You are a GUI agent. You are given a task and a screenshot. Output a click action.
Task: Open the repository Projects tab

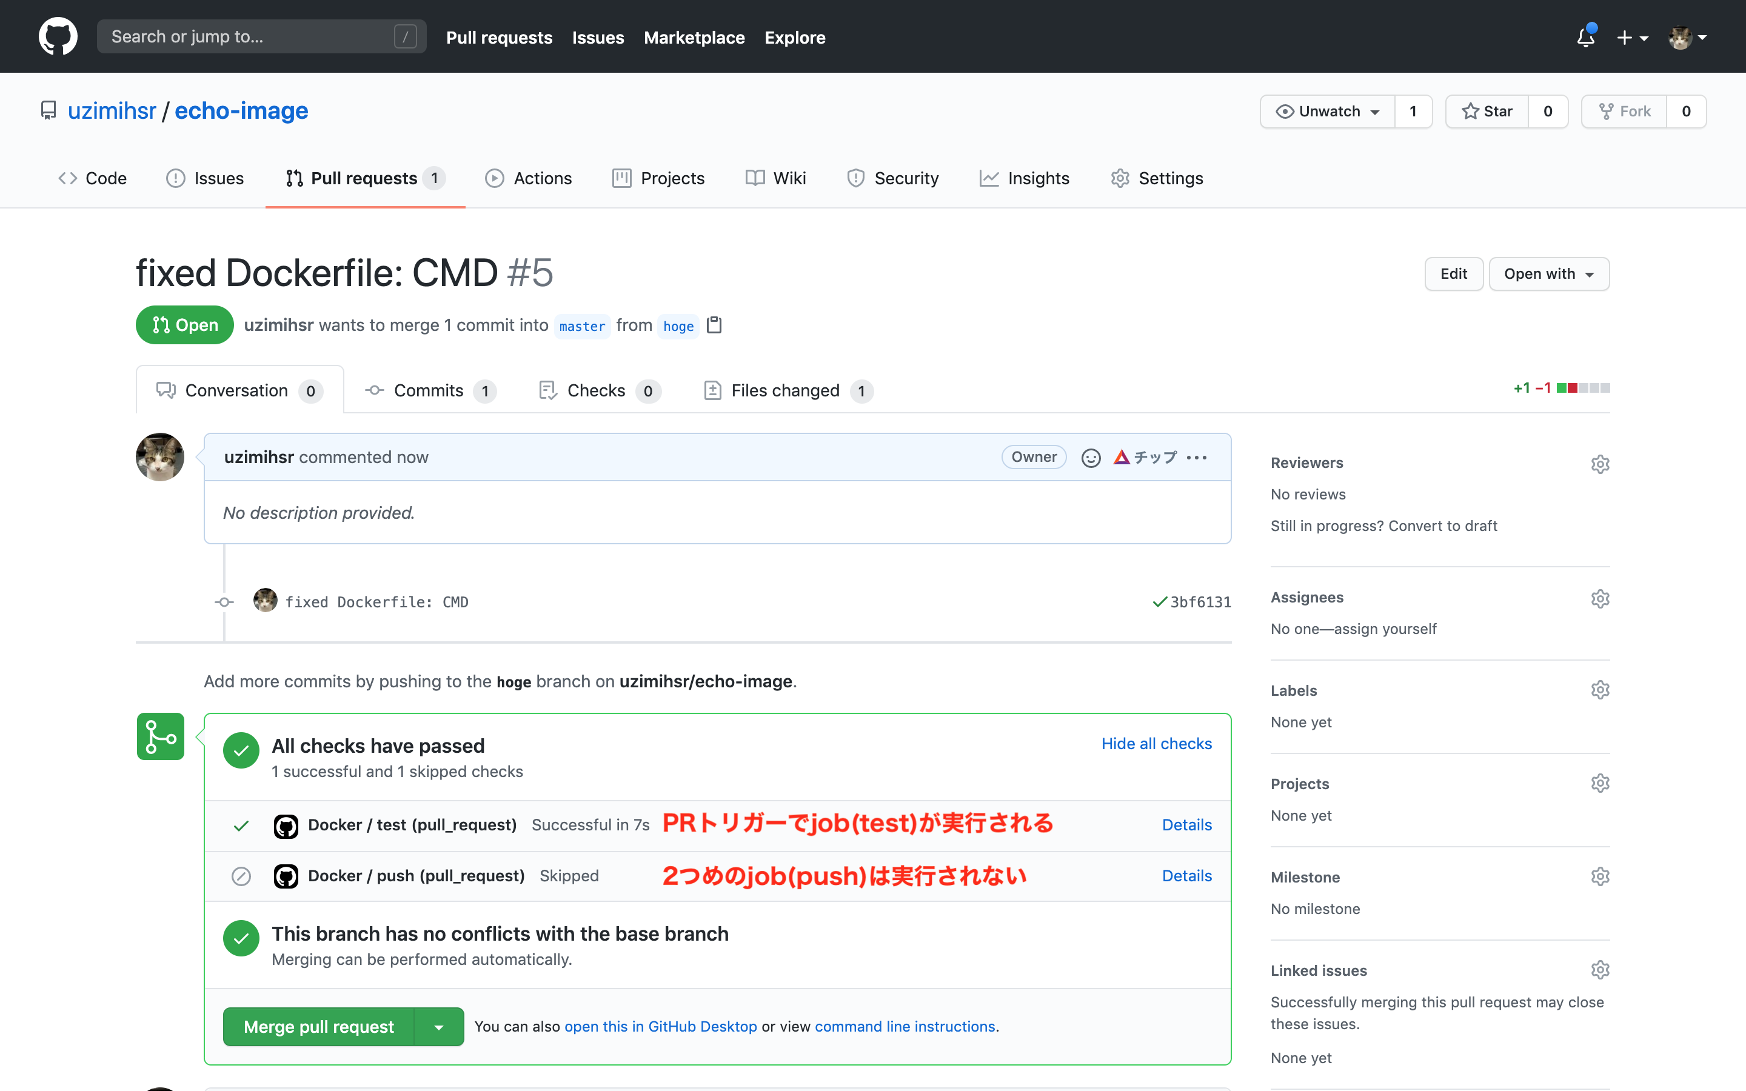pos(658,178)
